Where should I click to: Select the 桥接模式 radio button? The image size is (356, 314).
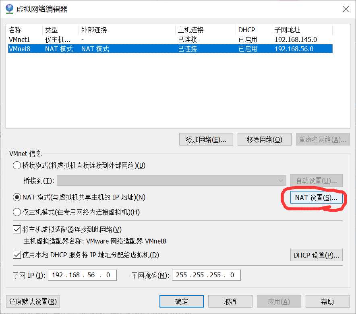17,165
